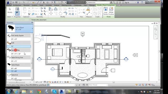
Task: Click the Offset tool in Modify panel
Action: point(56,9)
